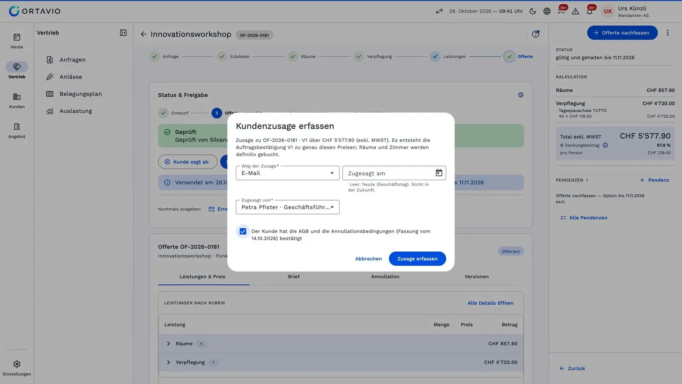Image resolution: width=682 pixels, height=384 pixels.
Task: Uncheck the AGB confirmation checkbox
Action: (243, 231)
